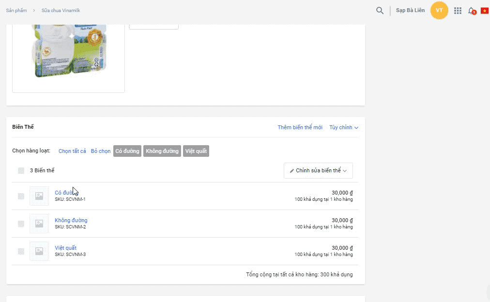Tick the checkbox for SCVNM-2 variant
This screenshot has height=302, width=490.
[21, 224]
